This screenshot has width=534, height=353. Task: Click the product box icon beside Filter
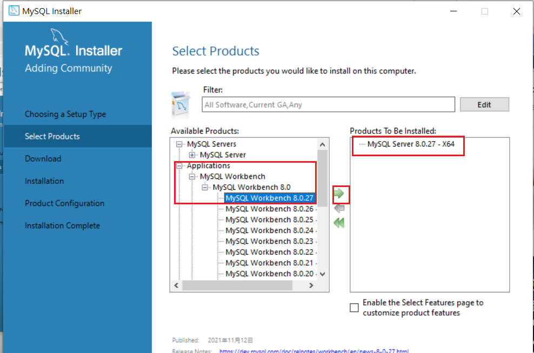181,104
